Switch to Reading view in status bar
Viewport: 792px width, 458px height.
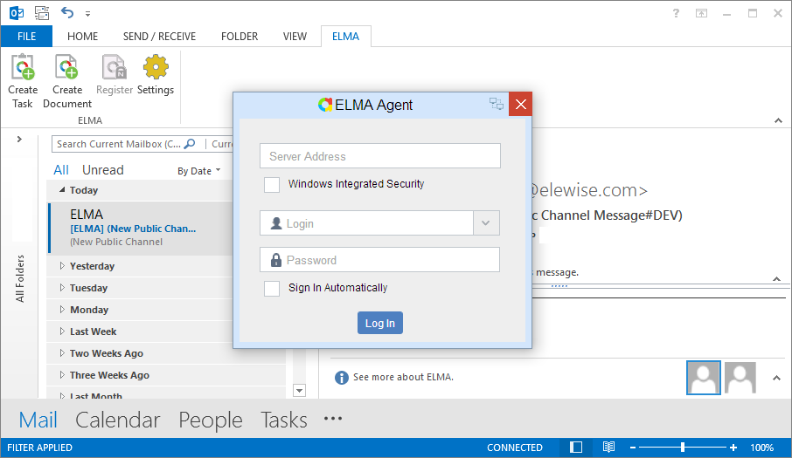click(x=608, y=448)
